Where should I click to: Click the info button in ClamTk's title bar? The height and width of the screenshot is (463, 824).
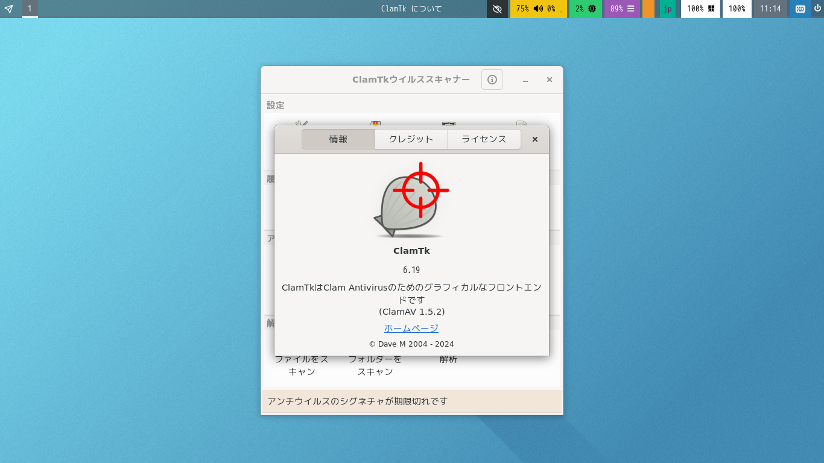pos(492,80)
